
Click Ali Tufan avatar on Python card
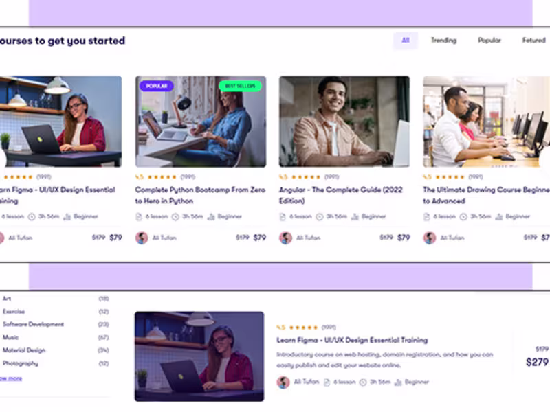pyautogui.click(x=142, y=238)
